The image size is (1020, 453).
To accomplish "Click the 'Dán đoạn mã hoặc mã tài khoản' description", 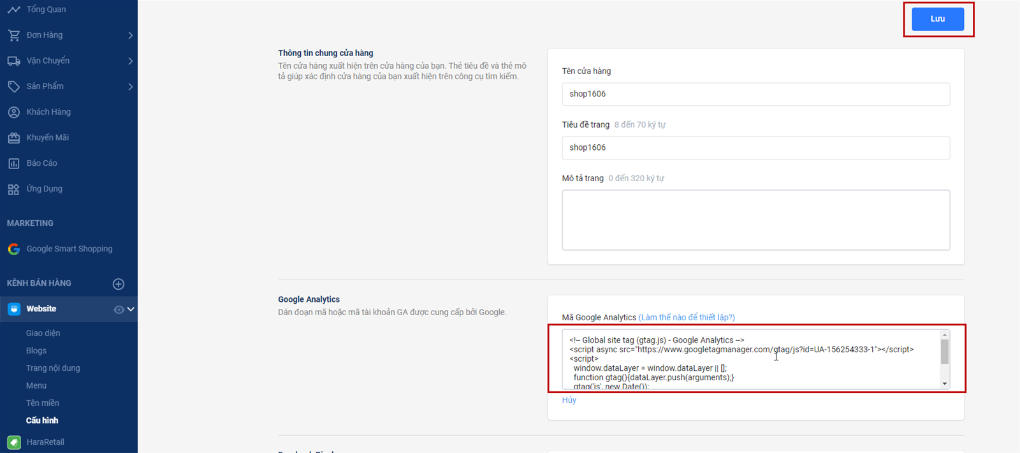I will 392,312.
